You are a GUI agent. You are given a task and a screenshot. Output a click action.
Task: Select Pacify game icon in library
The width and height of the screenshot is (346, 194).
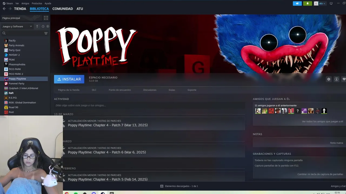tap(6, 41)
